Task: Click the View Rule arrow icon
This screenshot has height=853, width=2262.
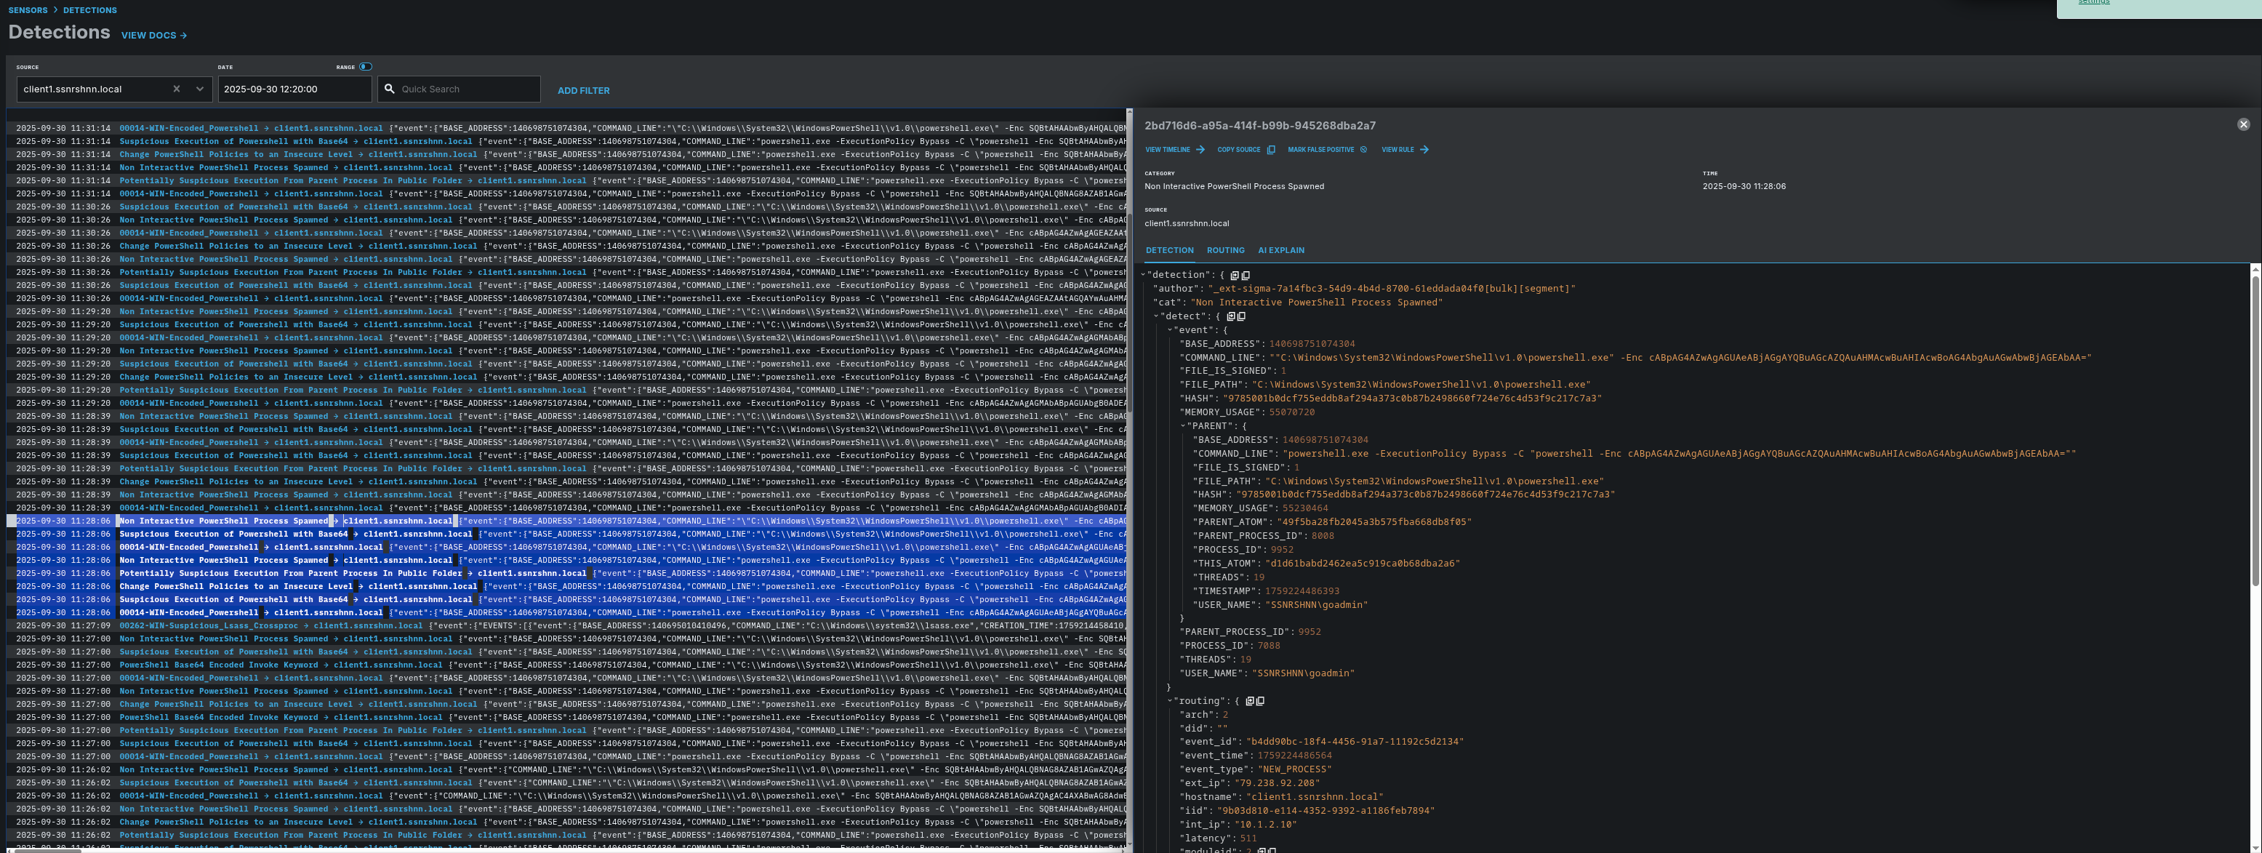Action: (x=1424, y=151)
